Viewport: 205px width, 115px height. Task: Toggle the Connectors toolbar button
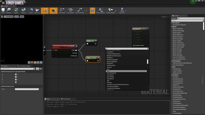click(45, 11)
